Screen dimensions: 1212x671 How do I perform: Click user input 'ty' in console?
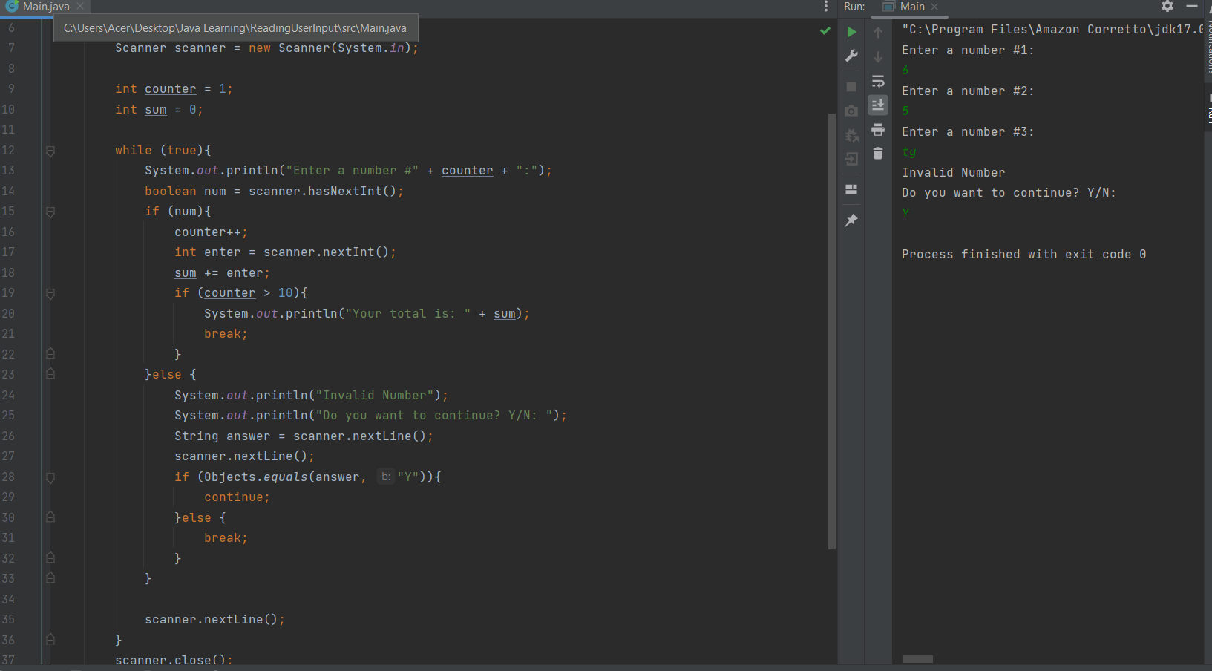pyautogui.click(x=909, y=152)
